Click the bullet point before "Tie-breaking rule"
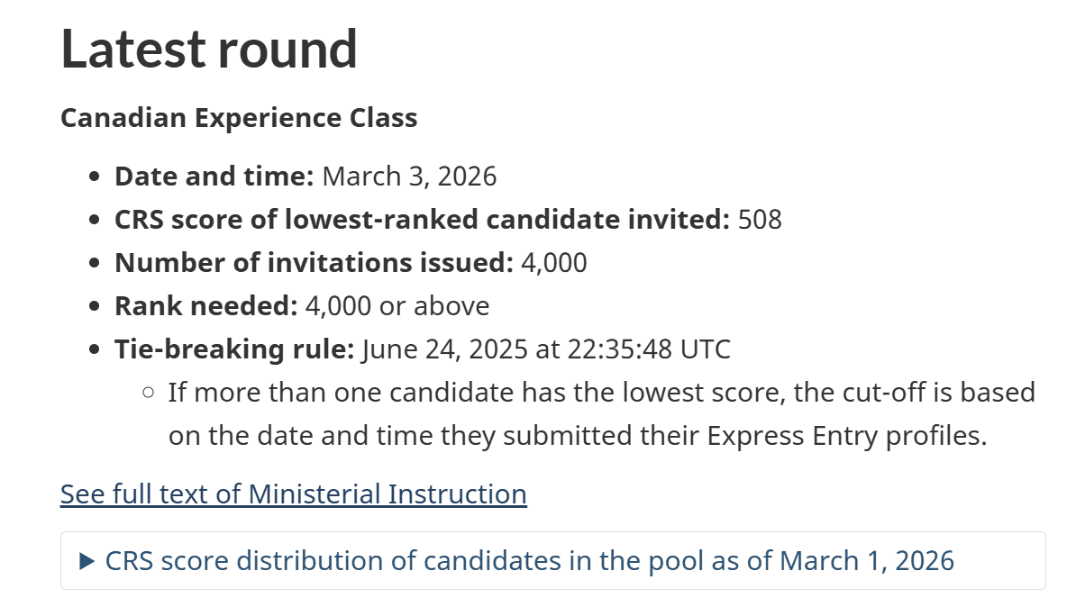Image resolution: width=1076 pixels, height=616 pixels. point(95,349)
